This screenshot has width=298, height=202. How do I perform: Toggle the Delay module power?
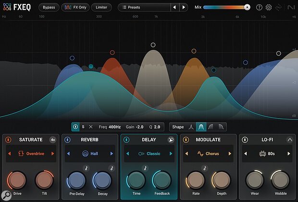(x=126, y=140)
